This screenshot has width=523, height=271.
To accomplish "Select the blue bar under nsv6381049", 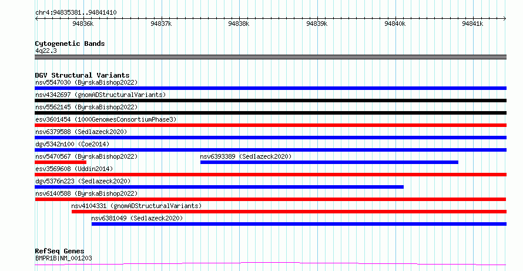I will 299,224.
